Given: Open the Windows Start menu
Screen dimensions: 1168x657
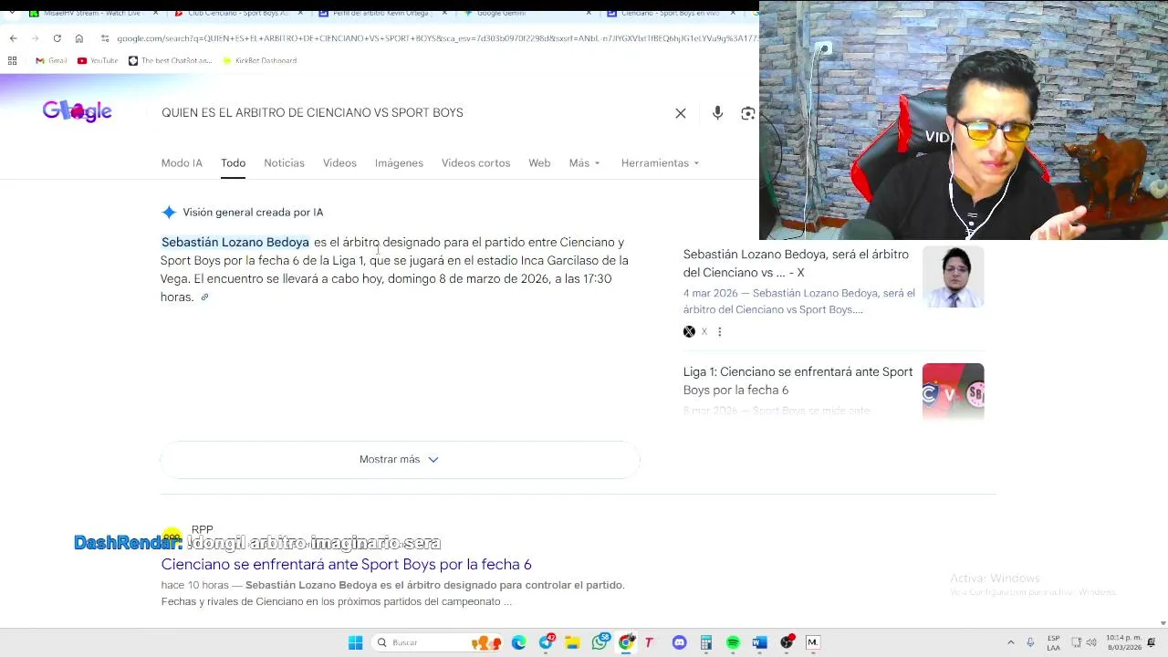Looking at the screenshot, I should pyautogui.click(x=355, y=642).
